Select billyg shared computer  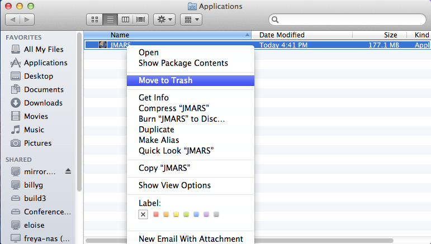tap(27, 185)
